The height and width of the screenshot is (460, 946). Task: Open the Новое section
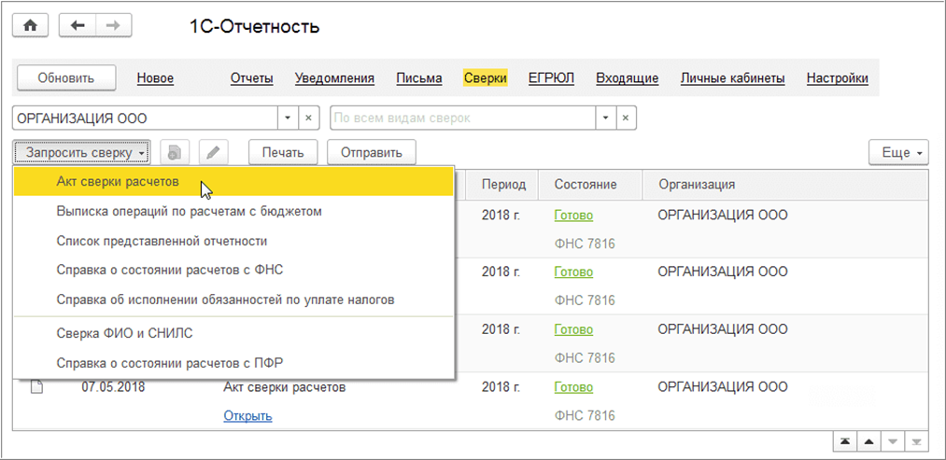coord(155,77)
